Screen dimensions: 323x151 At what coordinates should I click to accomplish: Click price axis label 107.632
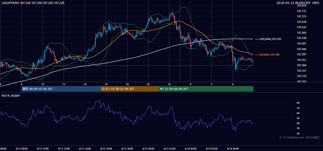(x=302, y=27)
